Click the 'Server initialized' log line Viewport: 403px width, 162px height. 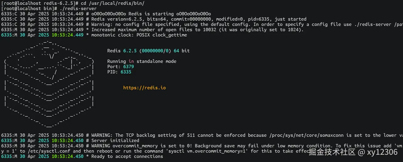pyautogui.click(x=115, y=141)
